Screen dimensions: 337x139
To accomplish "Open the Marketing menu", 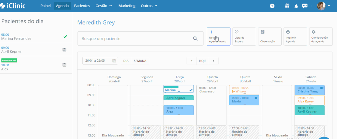I will pos(127,6).
